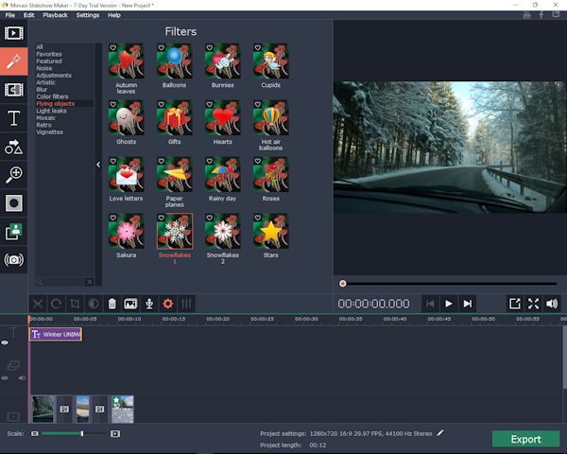Open the Settings menu
The image size is (567, 454).
(88, 15)
